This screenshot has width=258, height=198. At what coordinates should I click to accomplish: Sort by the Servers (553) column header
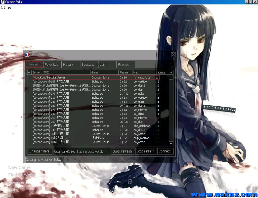pyautogui.click(x=61, y=72)
